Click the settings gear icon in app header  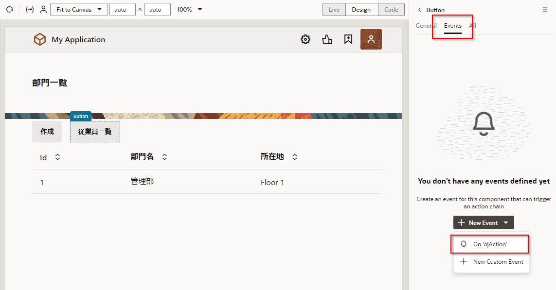[x=305, y=40]
